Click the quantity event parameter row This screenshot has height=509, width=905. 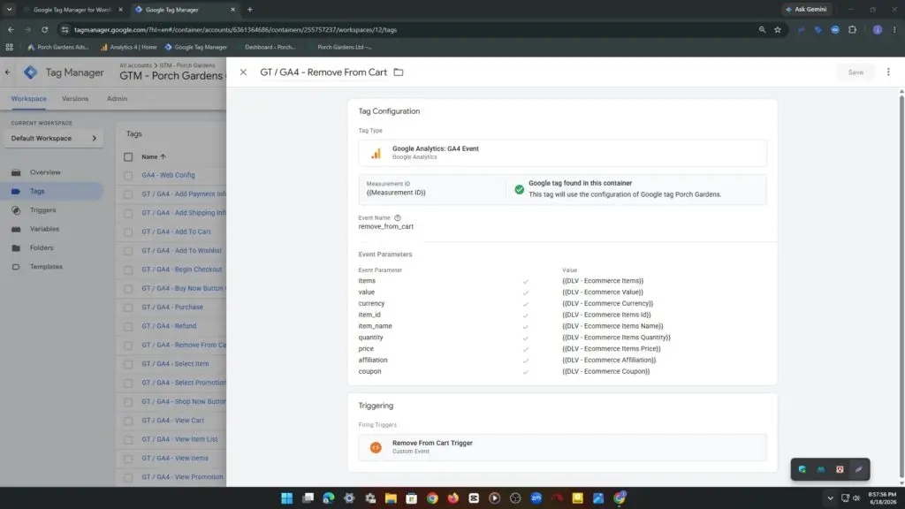coord(562,337)
